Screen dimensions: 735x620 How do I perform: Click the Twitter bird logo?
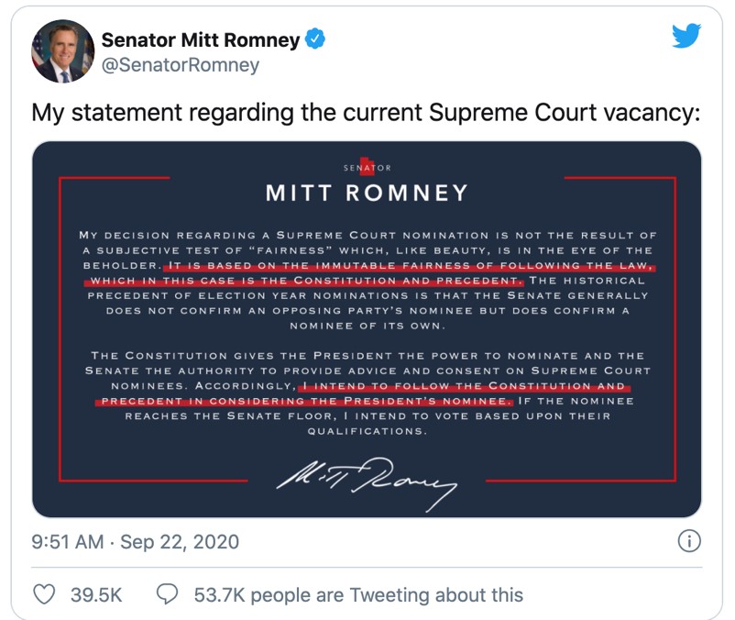pyautogui.click(x=686, y=36)
